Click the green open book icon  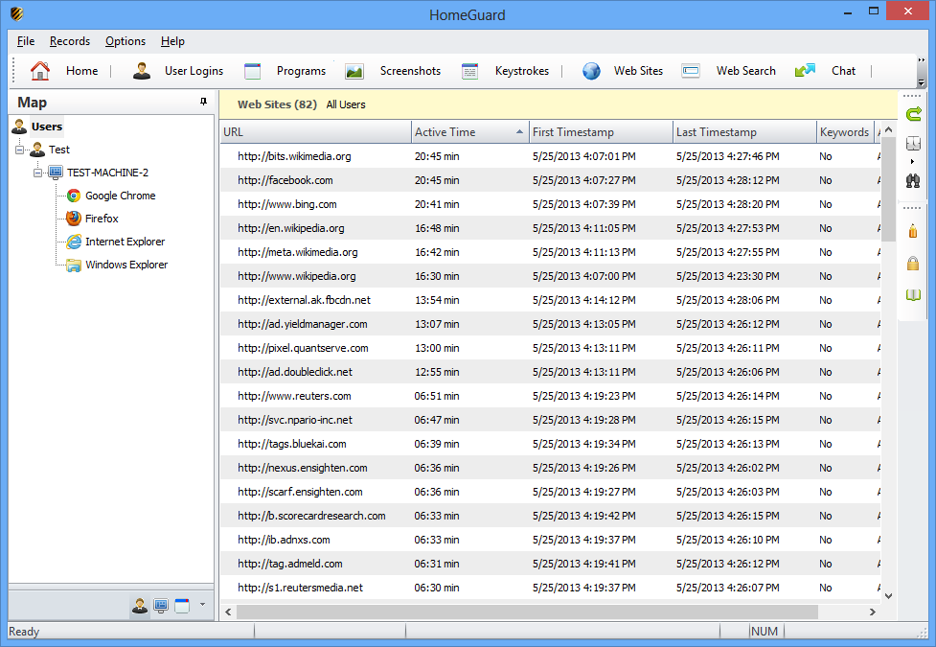tap(913, 295)
